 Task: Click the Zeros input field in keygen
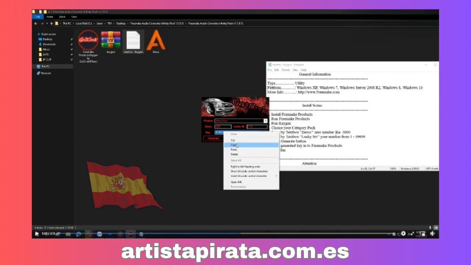[x=223, y=127]
